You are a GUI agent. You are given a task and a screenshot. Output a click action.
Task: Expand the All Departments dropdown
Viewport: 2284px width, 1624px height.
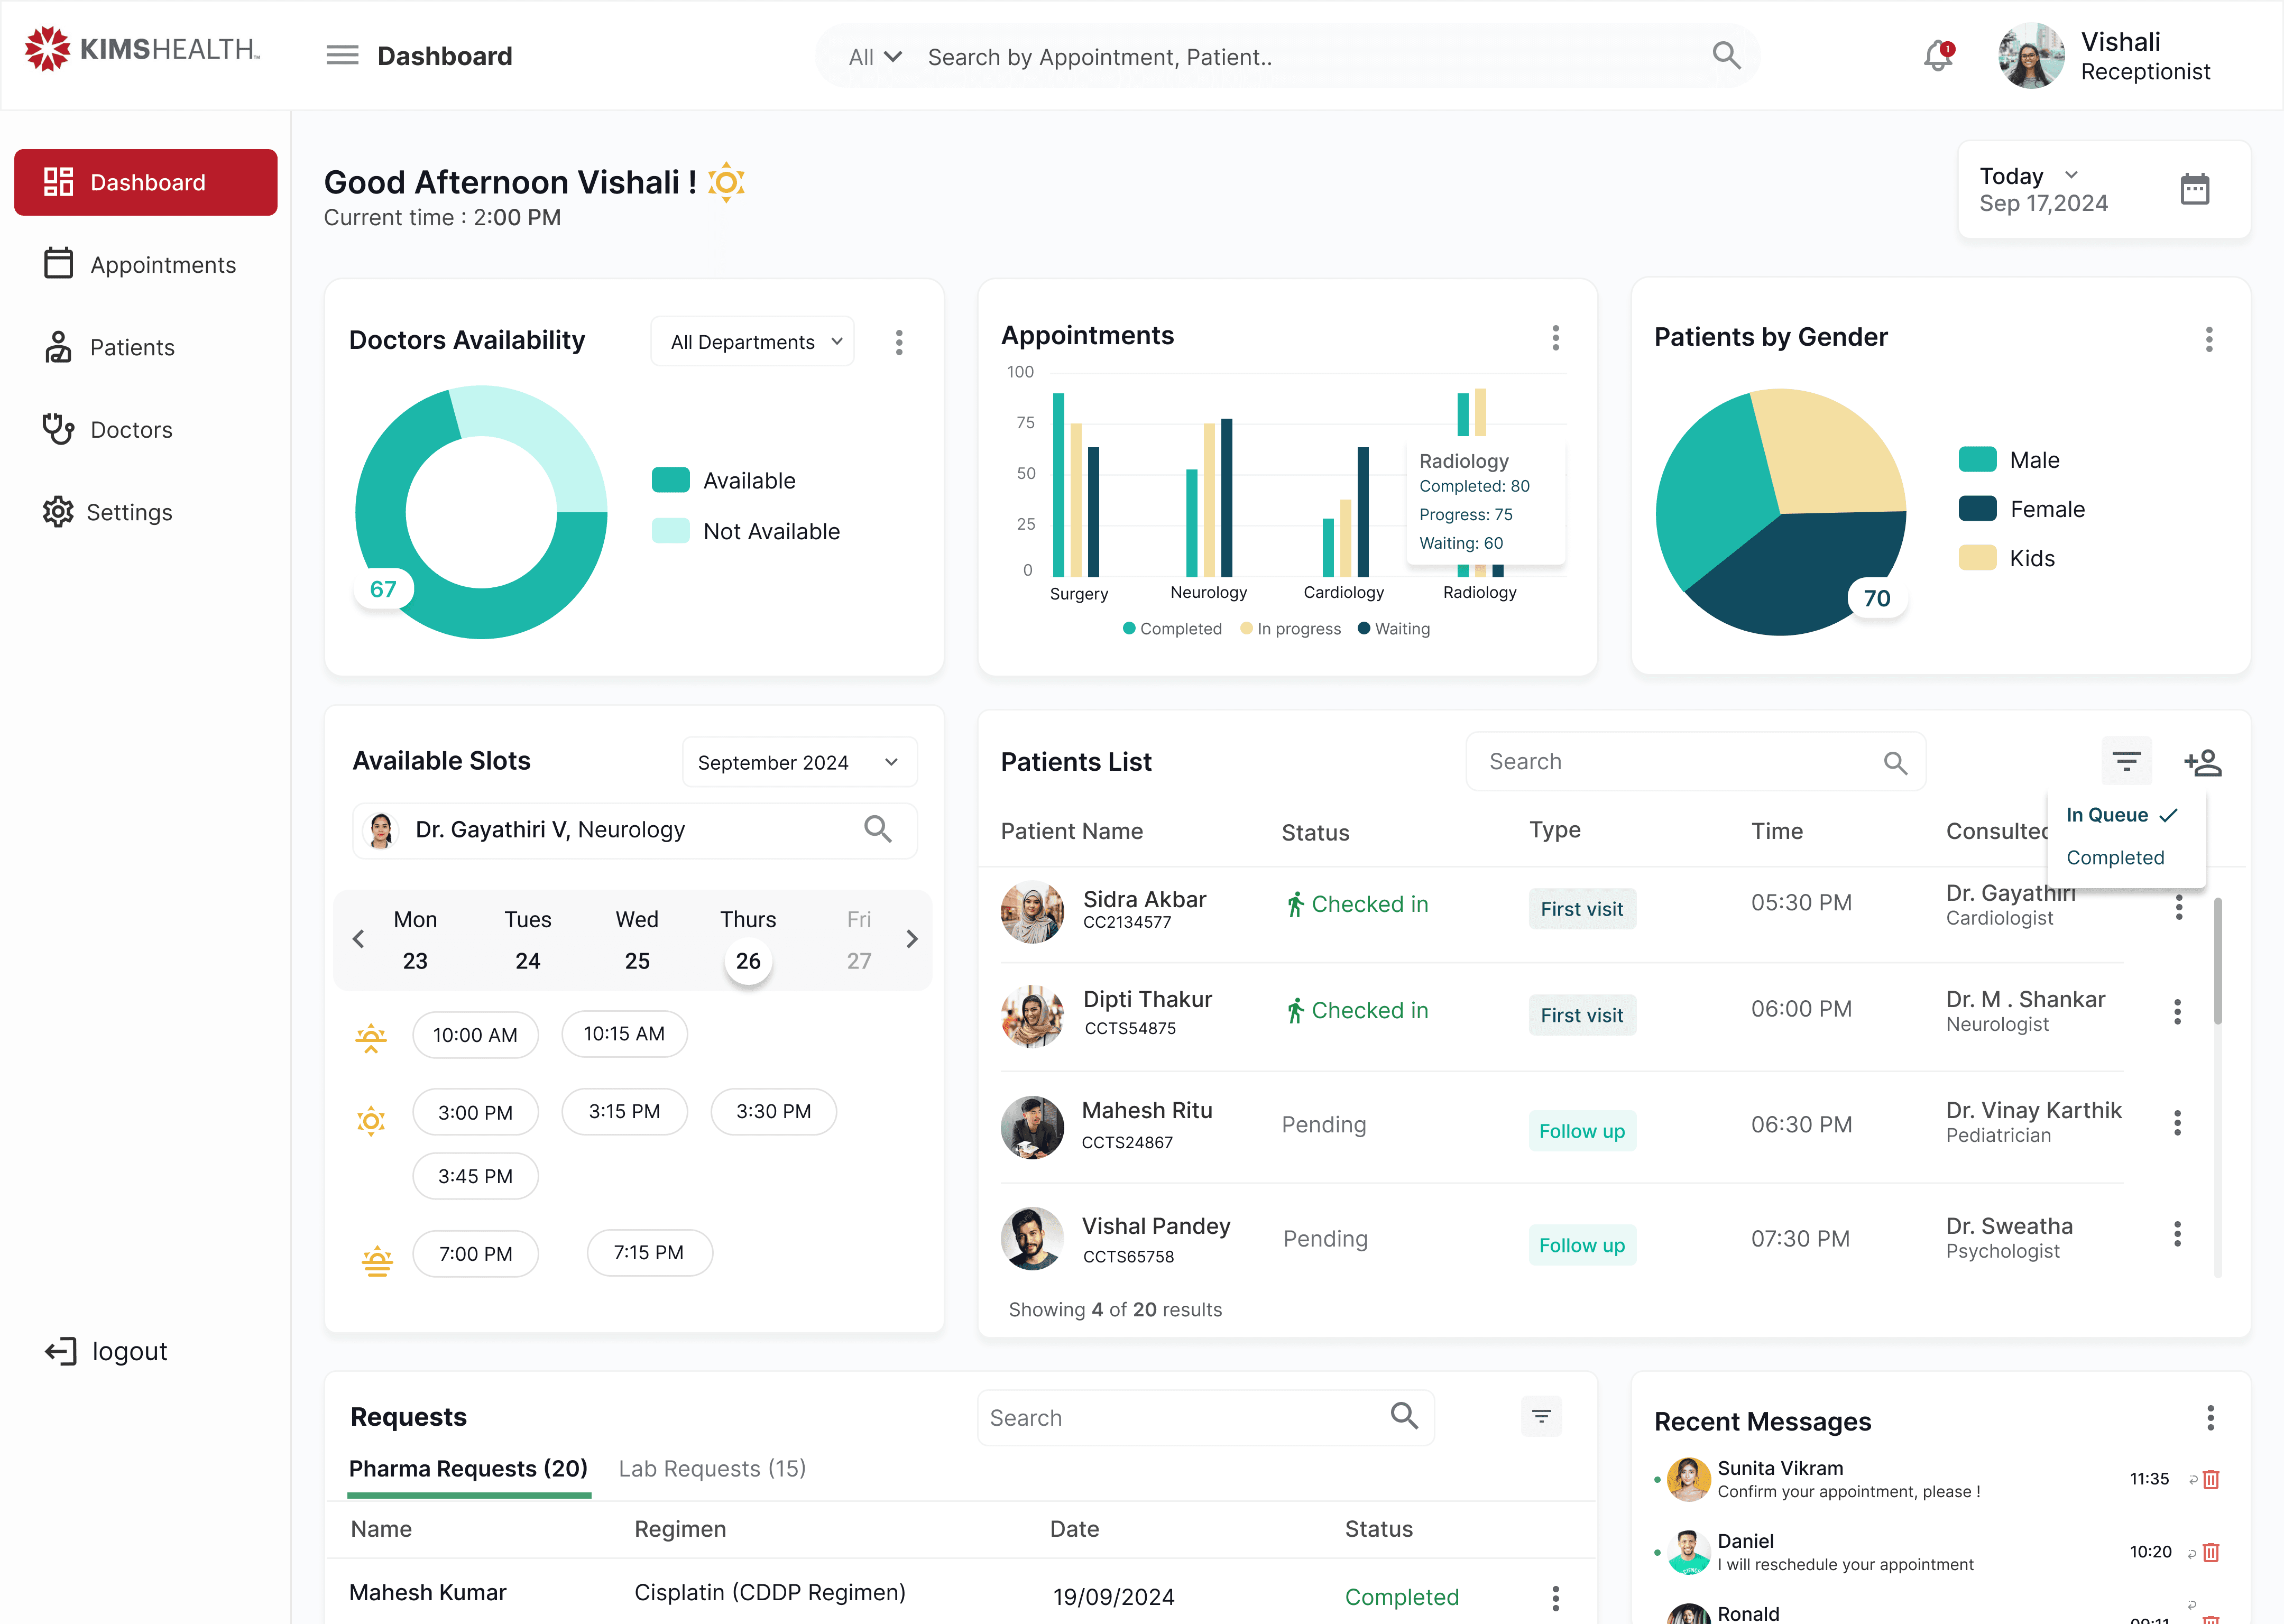point(753,342)
